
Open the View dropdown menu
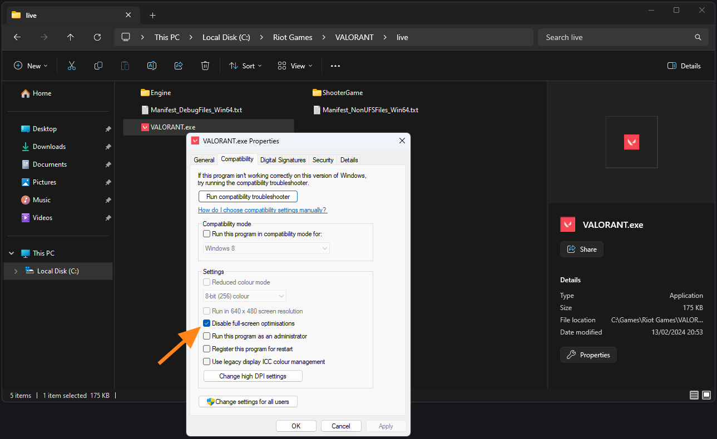tap(295, 66)
